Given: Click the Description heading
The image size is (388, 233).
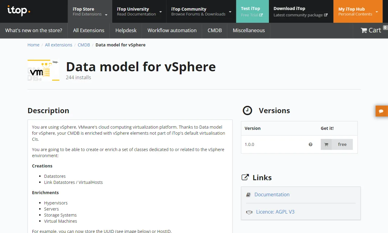Looking at the screenshot, I should [x=48, y=111].
